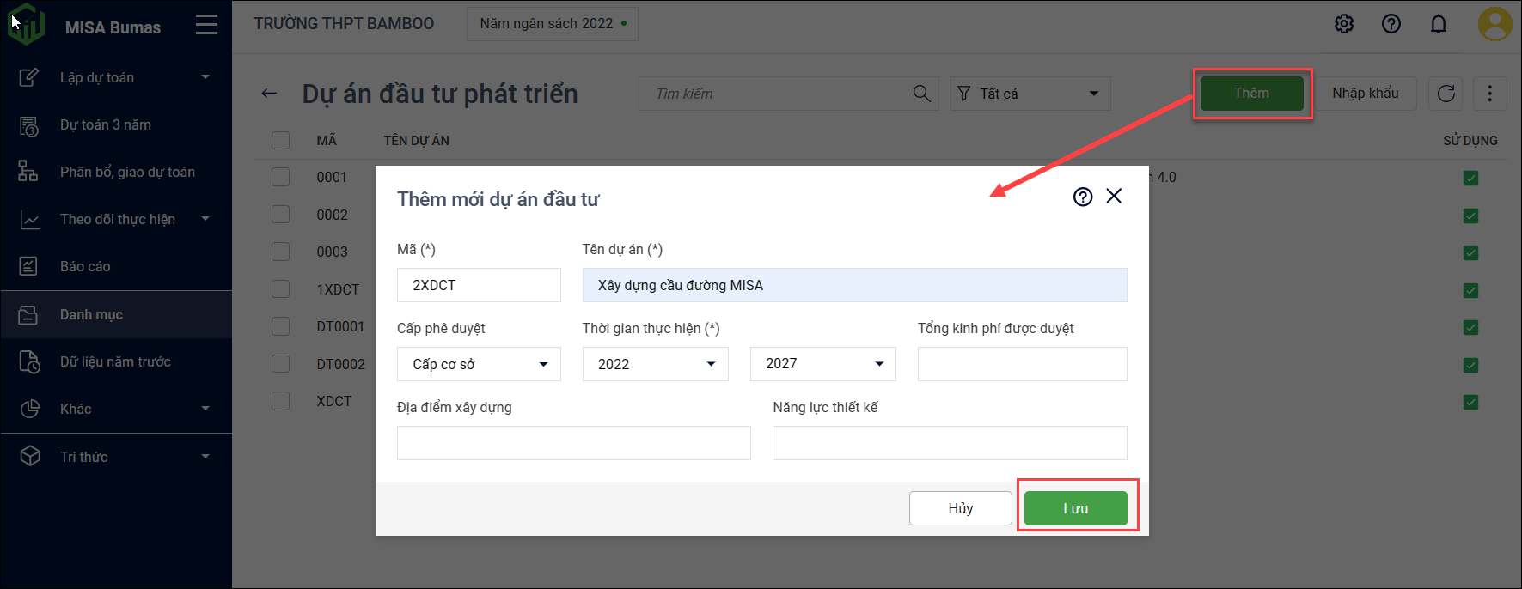Viewport: 1522px width, 589px height.
Task: Click the search magnifier icon
Action: coord(921,94)
